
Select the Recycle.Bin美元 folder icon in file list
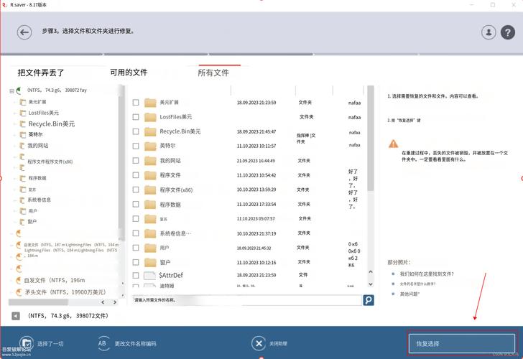pos(150,131)
